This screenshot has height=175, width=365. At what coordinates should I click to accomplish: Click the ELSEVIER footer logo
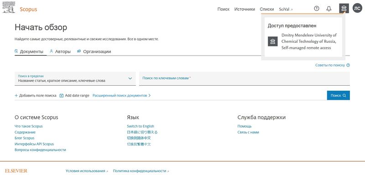[16, 171]
